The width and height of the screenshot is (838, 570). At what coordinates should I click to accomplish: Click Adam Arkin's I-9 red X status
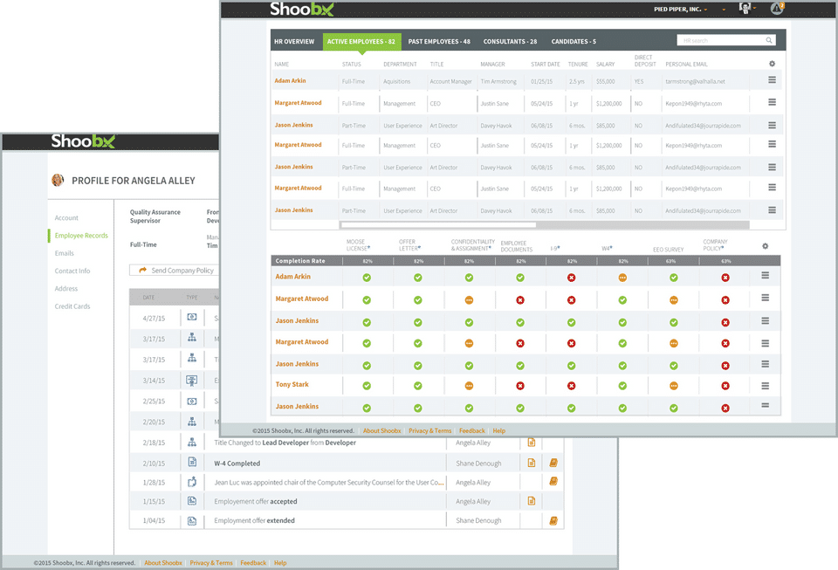tap(571, 278)
